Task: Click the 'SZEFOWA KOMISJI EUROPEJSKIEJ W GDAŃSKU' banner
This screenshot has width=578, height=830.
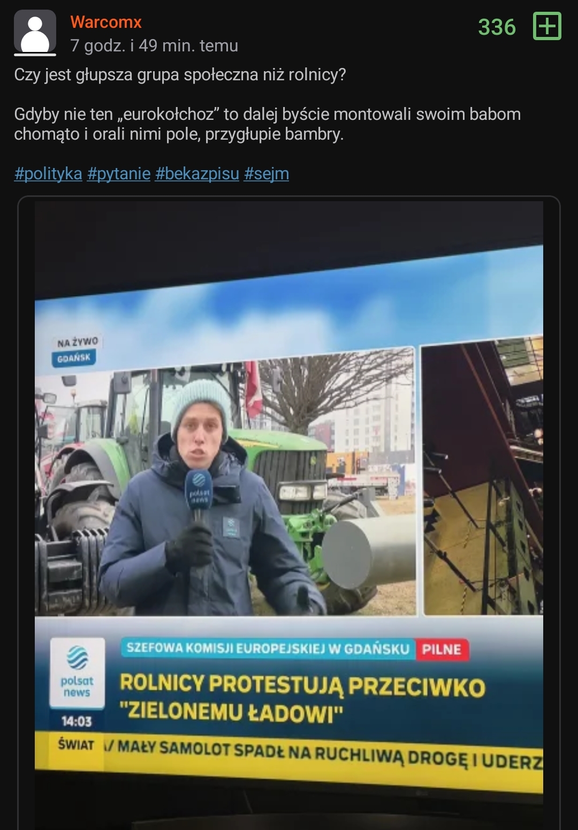Action: click(x=269, y=648)
